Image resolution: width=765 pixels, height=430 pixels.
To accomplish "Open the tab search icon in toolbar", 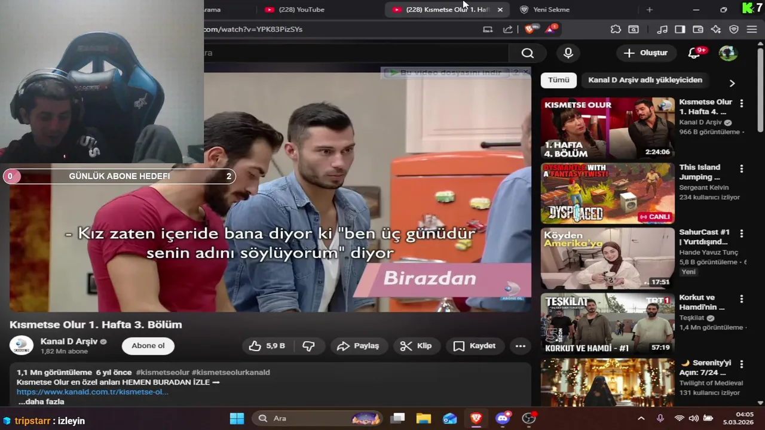I will coord(634,29).
